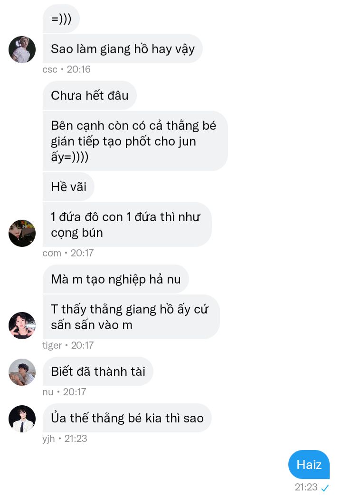Select message 'Mà m tạo nghiệp hả nu'
This screenshot has width=342, height=499.
[x=115, y=279]
